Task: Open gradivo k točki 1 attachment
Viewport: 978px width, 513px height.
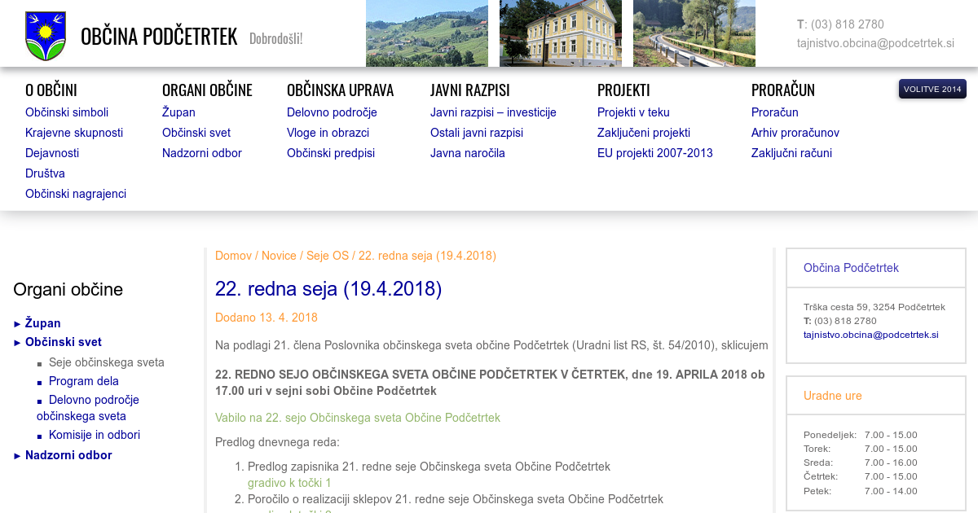Action: pos(289,483)
